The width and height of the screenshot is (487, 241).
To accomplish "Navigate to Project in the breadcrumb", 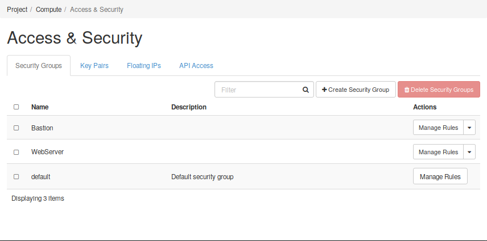I will click(17, 10).
